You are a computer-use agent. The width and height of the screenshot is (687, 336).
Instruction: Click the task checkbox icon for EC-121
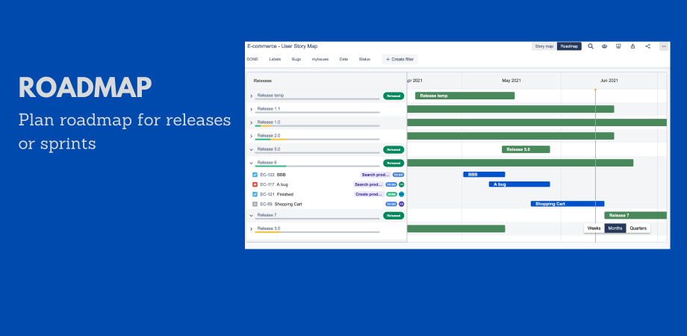pyautogui.click(x=255, y=194)
